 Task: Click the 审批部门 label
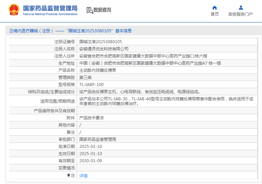click(x=67, y=139)
